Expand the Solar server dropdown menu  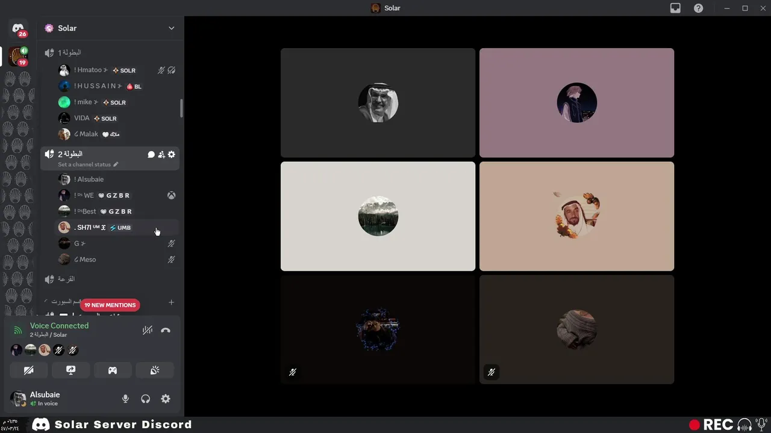[171, 28]
